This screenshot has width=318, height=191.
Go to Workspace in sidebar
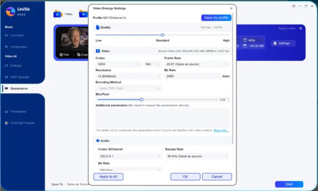coord(18,112)
